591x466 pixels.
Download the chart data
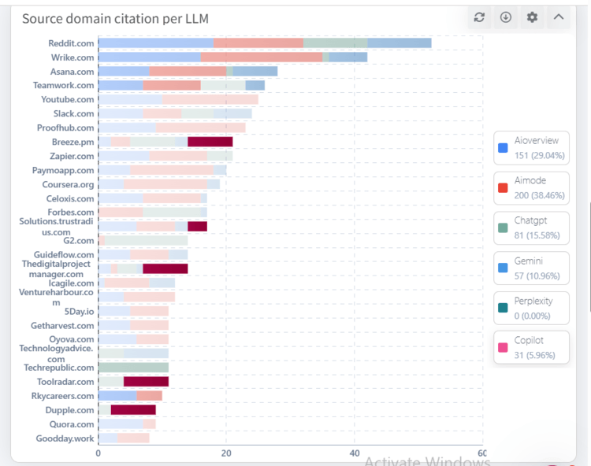(x=505, y=17)
